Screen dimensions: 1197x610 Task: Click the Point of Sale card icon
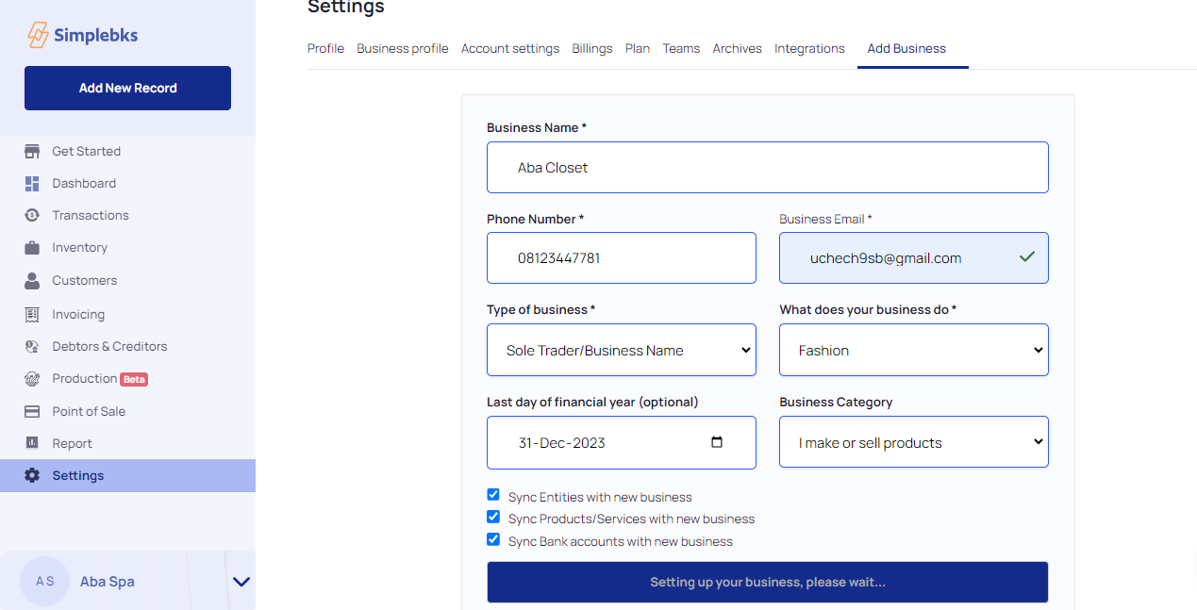tap(32, 412)
